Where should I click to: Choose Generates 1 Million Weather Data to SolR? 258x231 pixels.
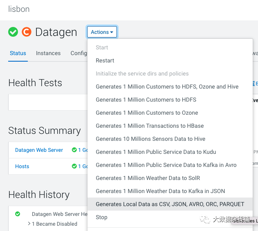148,178
